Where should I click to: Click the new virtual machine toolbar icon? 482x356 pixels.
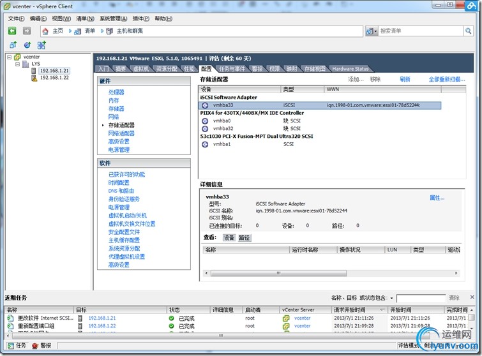point(13,45)
